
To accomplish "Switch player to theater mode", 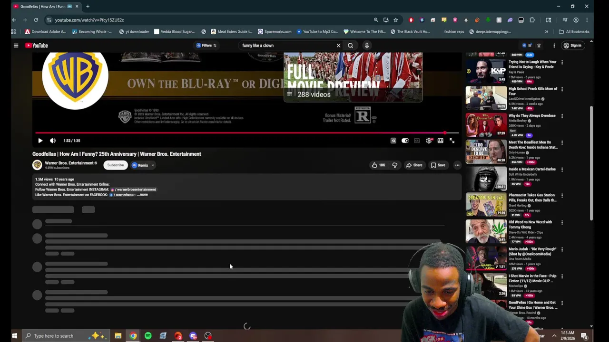I will point(441,141).
